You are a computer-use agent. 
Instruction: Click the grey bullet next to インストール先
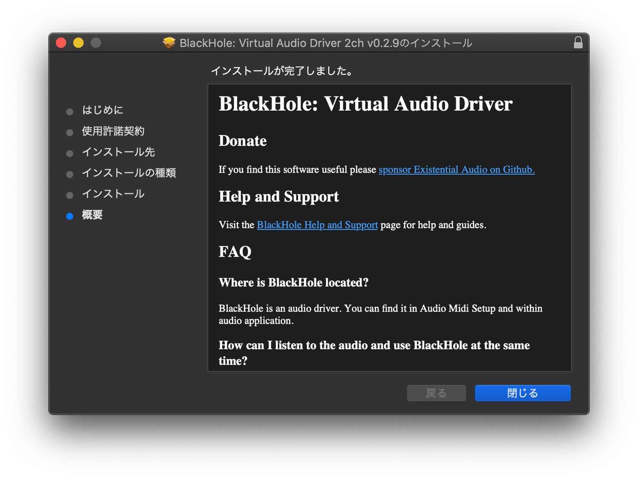click(70, 153)
